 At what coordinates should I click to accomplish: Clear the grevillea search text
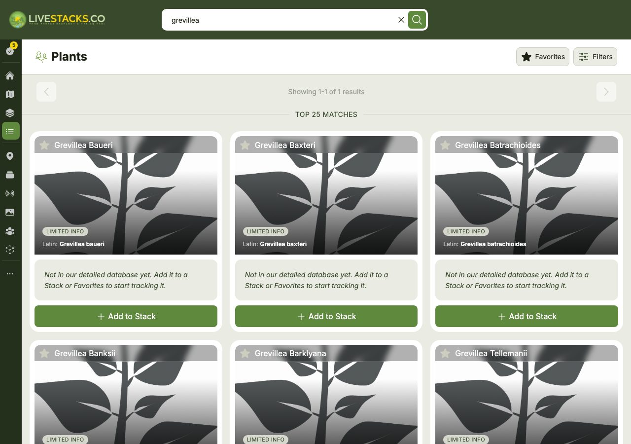tap(401, 20)
